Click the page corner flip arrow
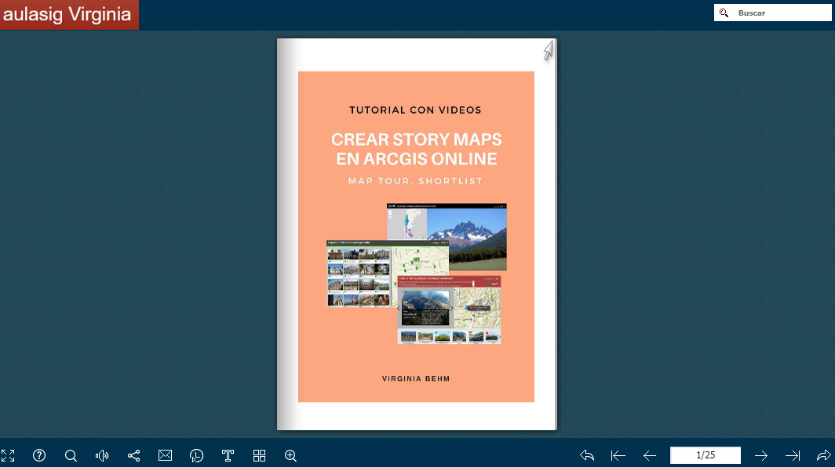This screenshot has width=835, height=467. tap(548, 50)
